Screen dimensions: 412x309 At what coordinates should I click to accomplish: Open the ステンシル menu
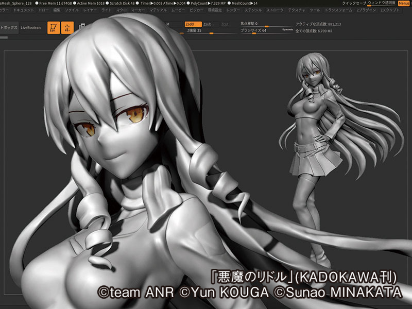click(253, 10)
